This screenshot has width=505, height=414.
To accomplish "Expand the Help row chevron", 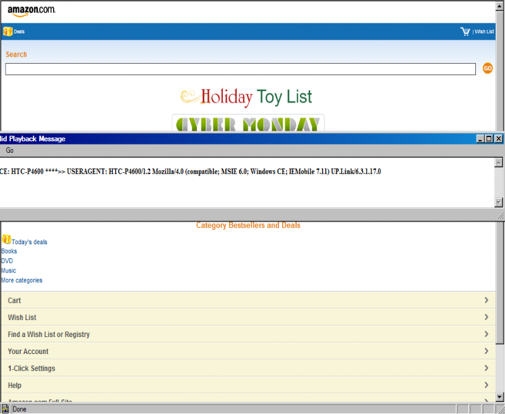I will [486, 385].
